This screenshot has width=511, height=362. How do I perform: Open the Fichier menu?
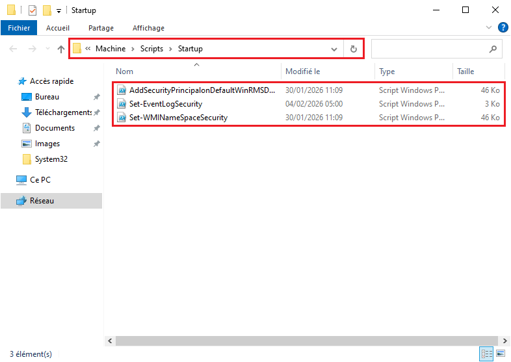tap(19, 28)
